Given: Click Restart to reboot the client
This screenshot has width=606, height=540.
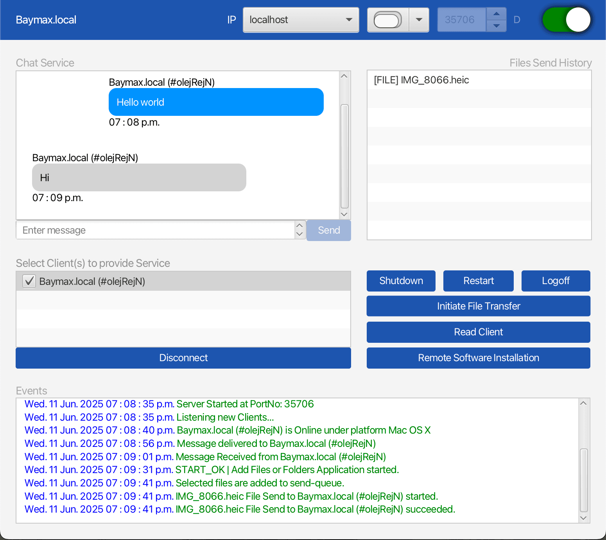Looking at the screenshot, I should click(478, 281).
